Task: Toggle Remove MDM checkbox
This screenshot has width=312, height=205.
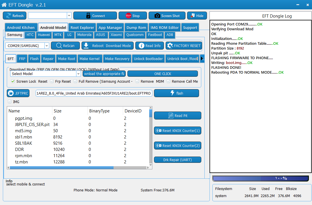Action: pos(137,81)
